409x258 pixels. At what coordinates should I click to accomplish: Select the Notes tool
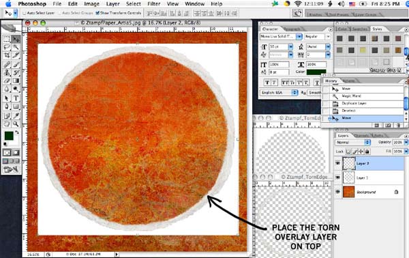(x=7, y=115)
